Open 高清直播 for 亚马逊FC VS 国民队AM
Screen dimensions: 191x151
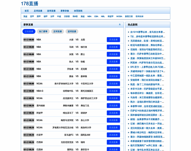coord(113,135)
